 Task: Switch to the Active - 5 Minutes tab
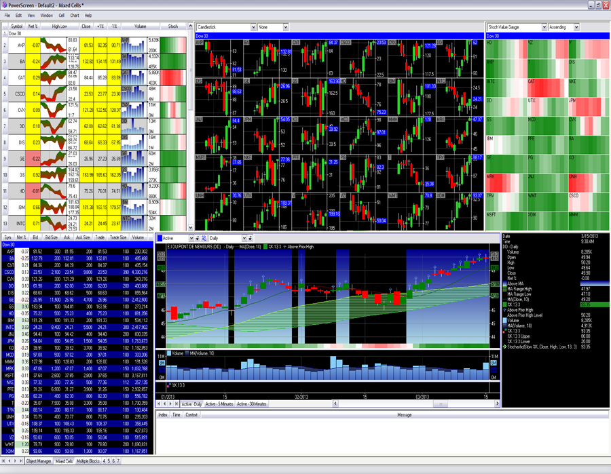pyautogui.click(x=219, y=404)
